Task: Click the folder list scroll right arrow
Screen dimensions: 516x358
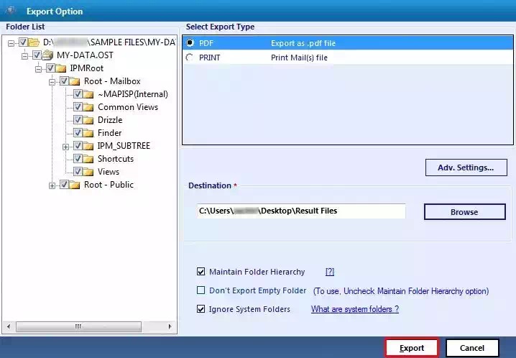Action: click(x=170, y=326)
